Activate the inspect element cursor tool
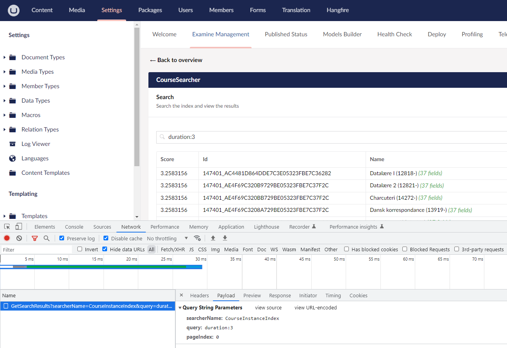 [7, 226]
